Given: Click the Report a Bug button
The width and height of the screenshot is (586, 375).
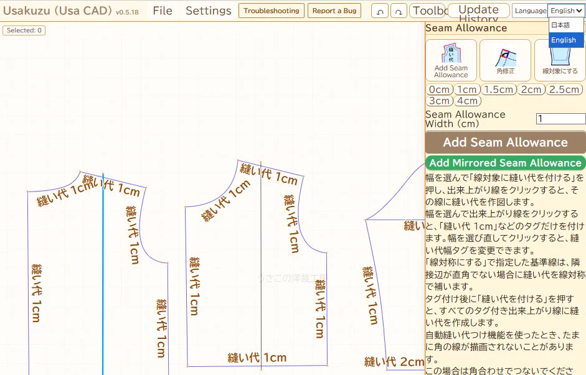Looking at the screenshot, I should 334,11.
